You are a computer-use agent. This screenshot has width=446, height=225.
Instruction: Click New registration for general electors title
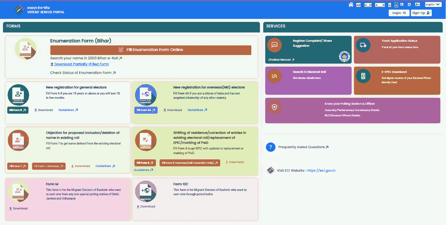coord(76,87)
